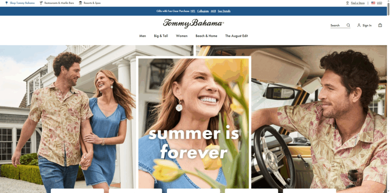Select the US flag currency icon
Viewport: 390px width, 193px height.
[x=373, y=3]
